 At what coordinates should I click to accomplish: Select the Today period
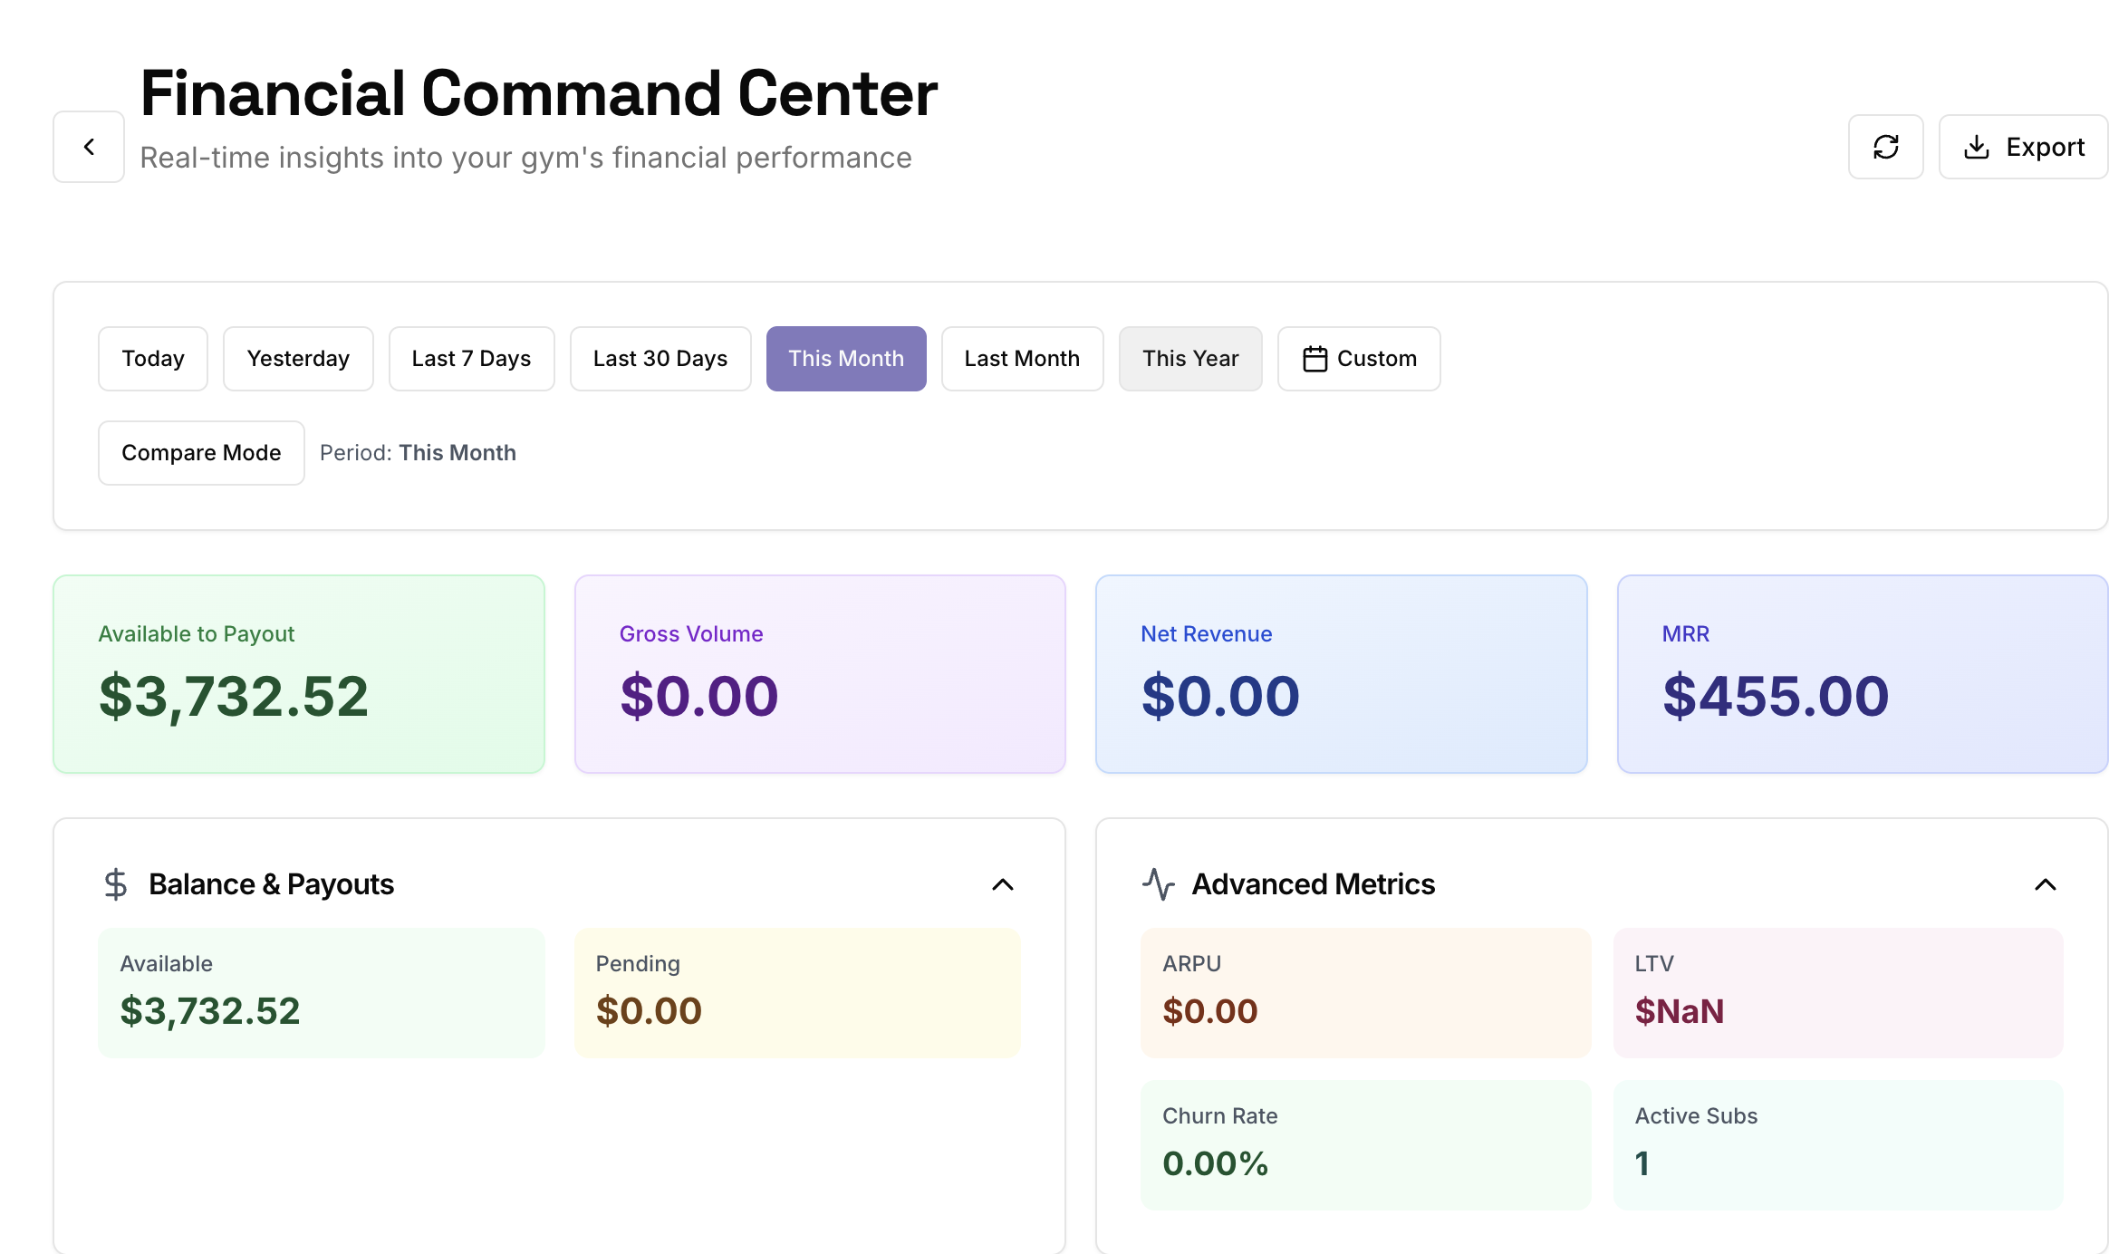click(x=153, y=359)
